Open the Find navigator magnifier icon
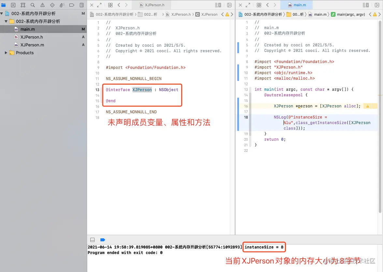Screen dimensions: 383x272 point(33,5)
